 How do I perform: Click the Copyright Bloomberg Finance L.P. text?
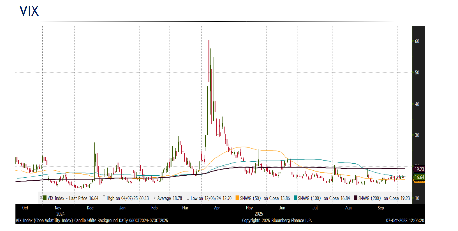(277, 220)
